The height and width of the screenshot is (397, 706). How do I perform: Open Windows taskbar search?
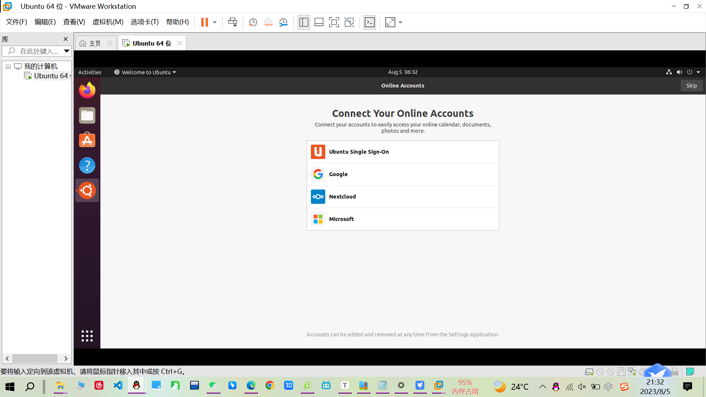[30, 386]
